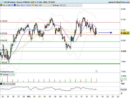Click the RSI value tag 44,258 on the axis
The width and height of the screenshot is (130, 98).
pos(124,89)
